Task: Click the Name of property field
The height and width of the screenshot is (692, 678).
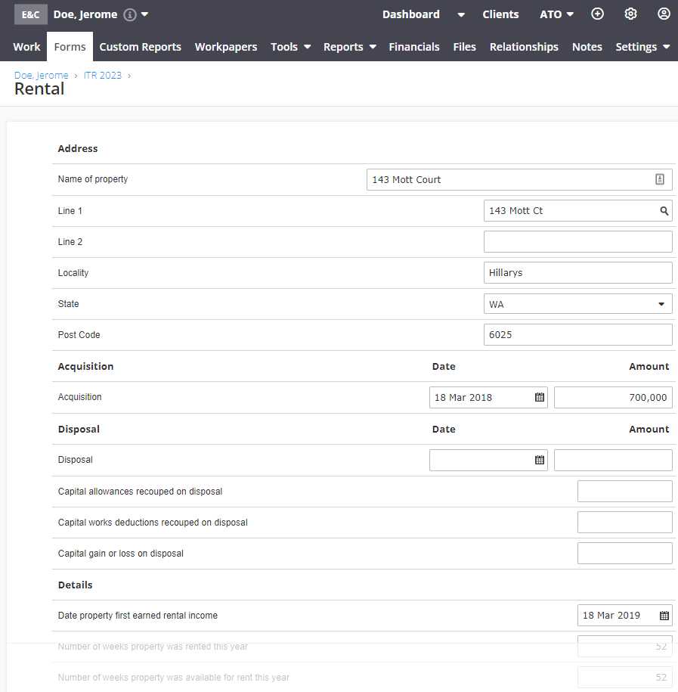Action: pos(519,180)
